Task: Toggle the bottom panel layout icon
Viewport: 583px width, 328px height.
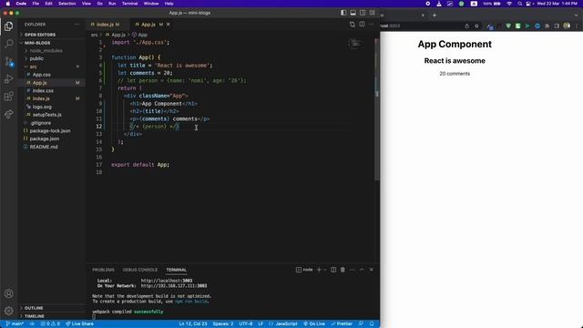Action: (x=353, y=13)
